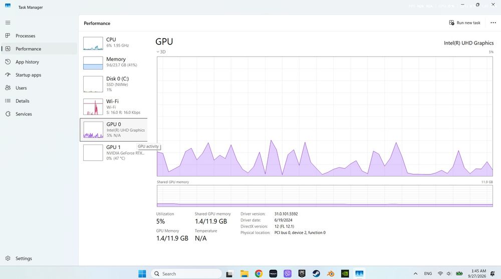The height and width of the screenshot is (279, 501).
Task: Expand the 3D graph engine dropdown
Action: pos(161,51)
